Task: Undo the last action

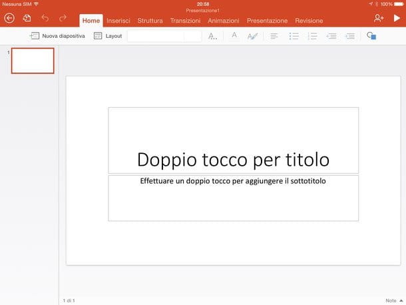Action: click(x=45, y=19)
